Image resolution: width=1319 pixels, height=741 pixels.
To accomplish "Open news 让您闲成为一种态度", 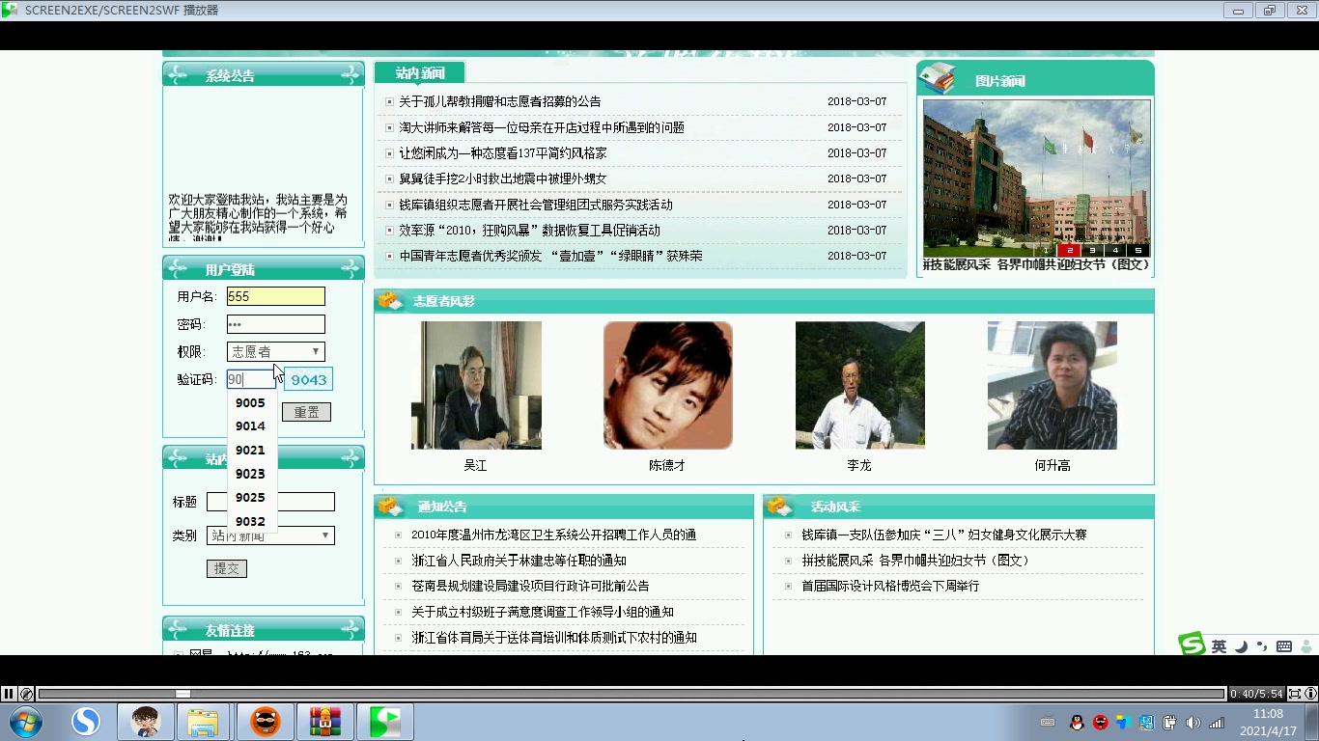I will coord(503,153).
